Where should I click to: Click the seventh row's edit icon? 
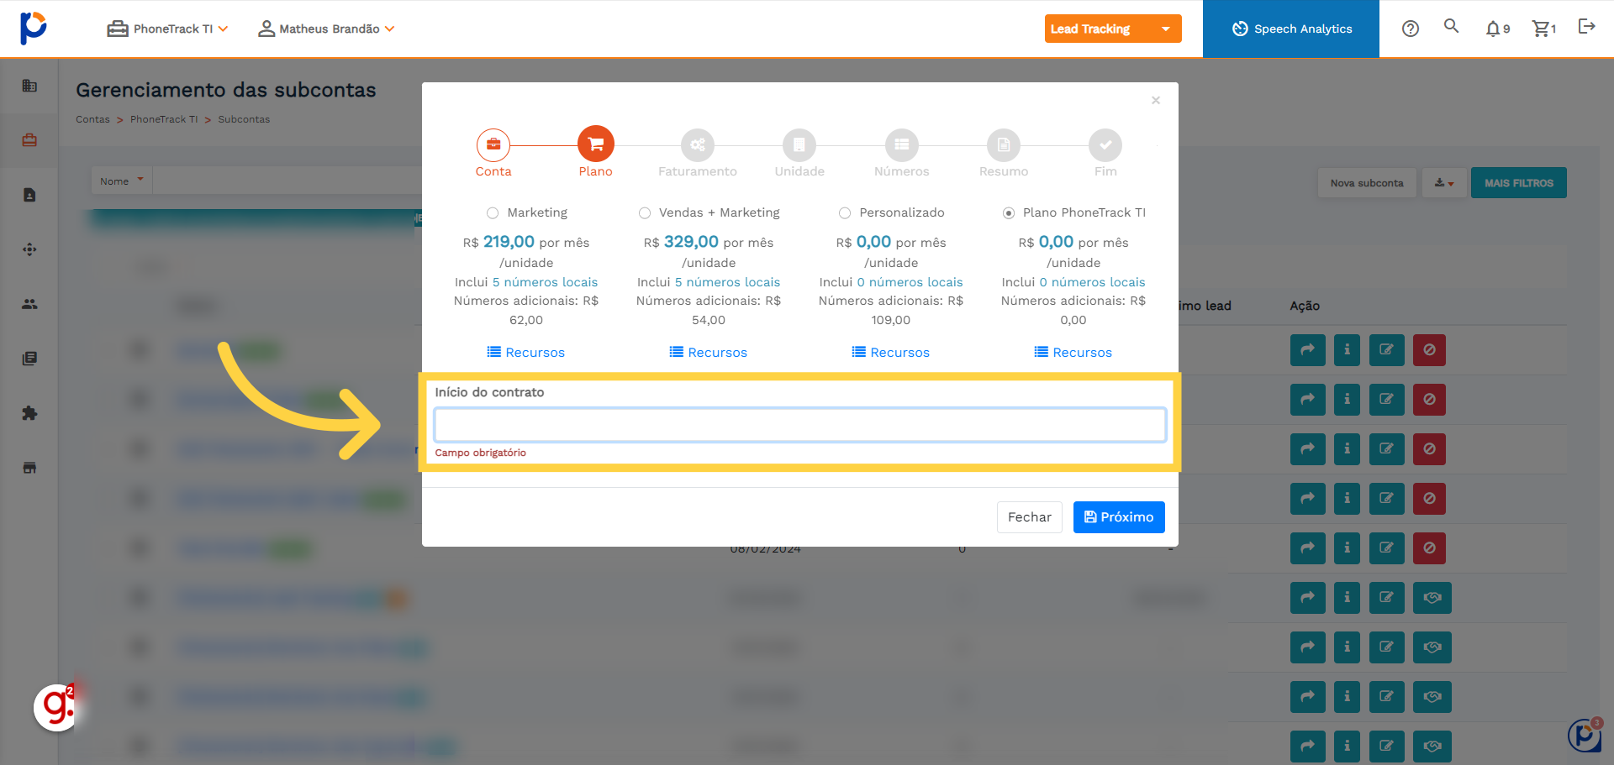pos(1387,647)
